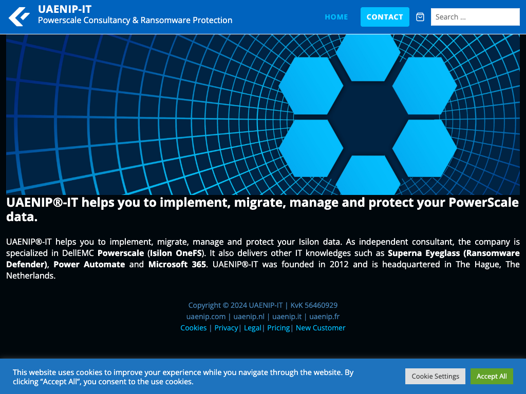Click the cookie notice message text
Image resolution: width=526 pixels, height=394 pixels.
tap(183, 377)
